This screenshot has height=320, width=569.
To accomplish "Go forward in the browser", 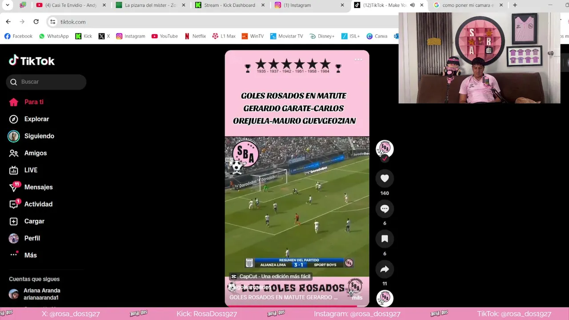I will [22, 22].
